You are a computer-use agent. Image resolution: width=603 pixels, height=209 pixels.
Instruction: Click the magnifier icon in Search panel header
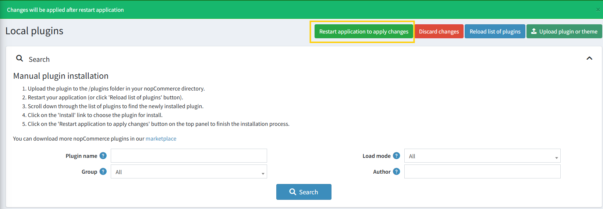(x=19, y=59)
